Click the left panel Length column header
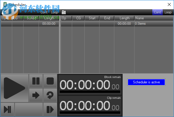Image resolution: width=174 pixels, height=117 pixels. (x=49, y=18)
